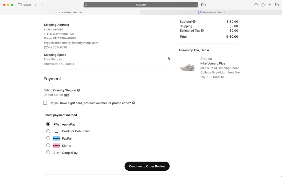
Task: Open the Subtotal help tooltip
Action: pyautogui.click(x=194, y=21)
